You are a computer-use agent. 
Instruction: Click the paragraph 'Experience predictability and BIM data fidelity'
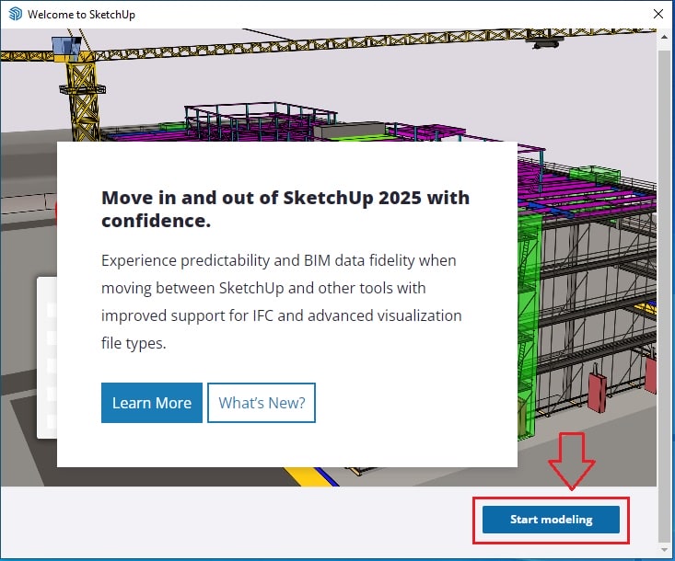tap(282, 302)
